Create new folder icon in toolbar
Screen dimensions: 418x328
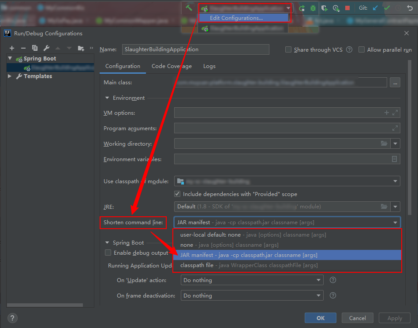point(81,48)
